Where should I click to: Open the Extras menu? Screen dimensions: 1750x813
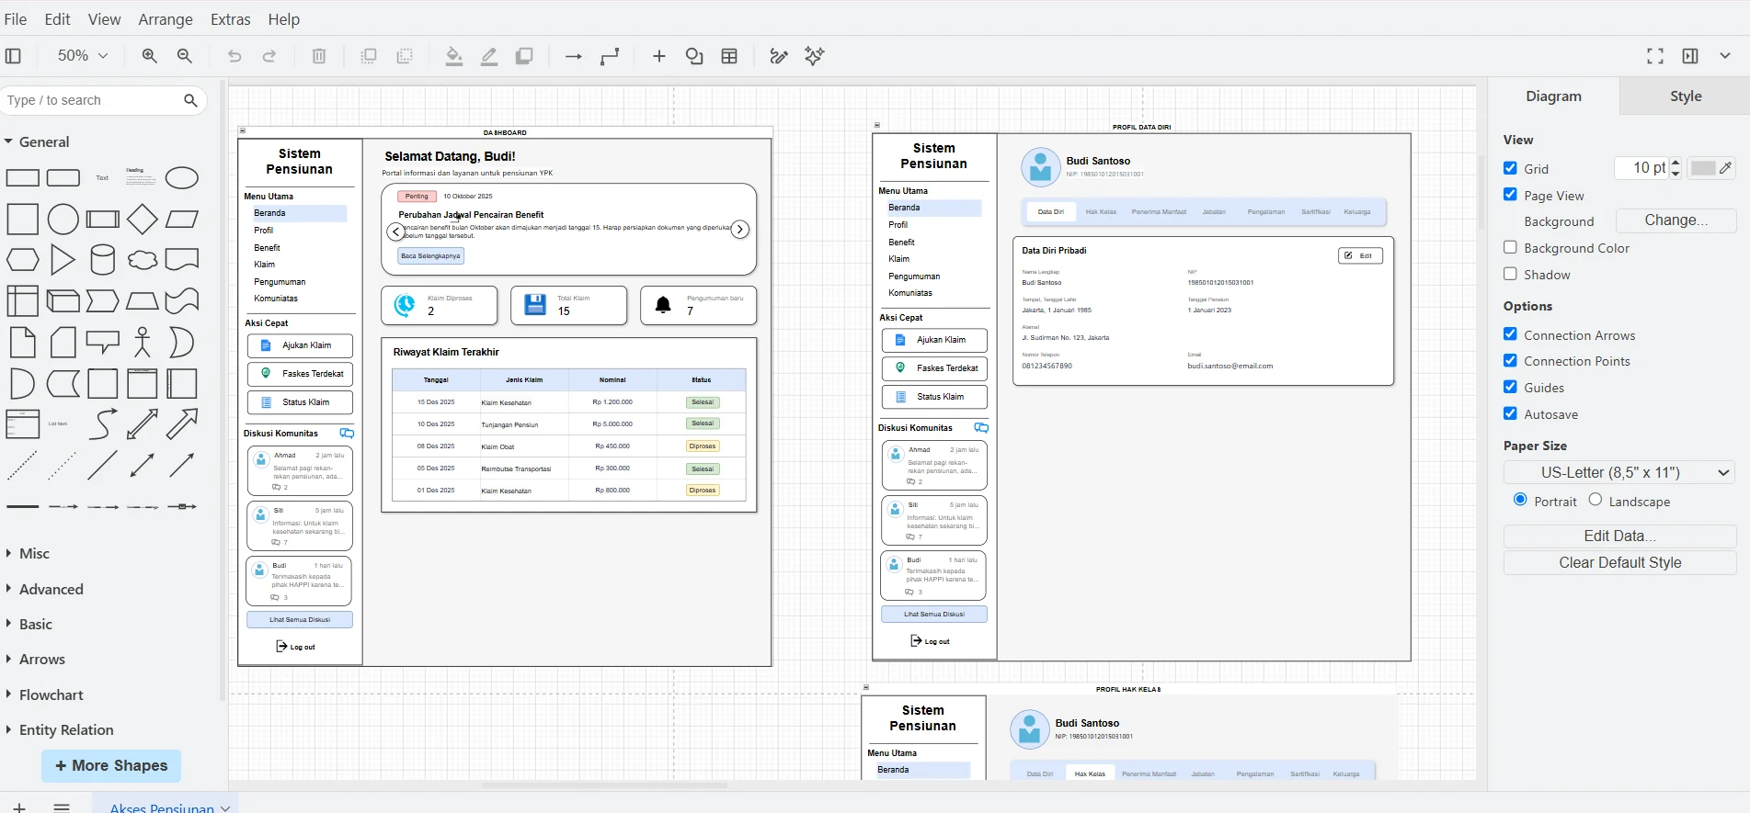pos(230,19)
